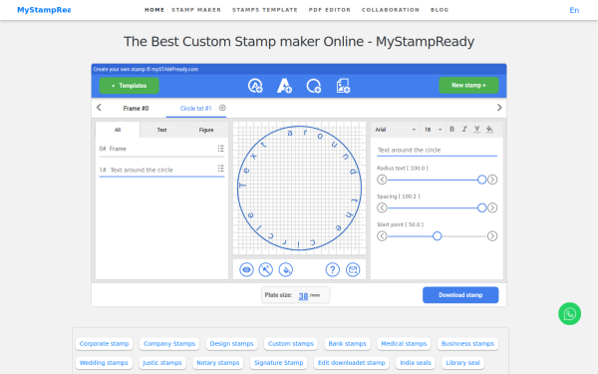The height and width of the screenshot is (374, 598).
Task: Switch to the Figure elements tab
Action: pyautogui.click(x=206, y=130)
